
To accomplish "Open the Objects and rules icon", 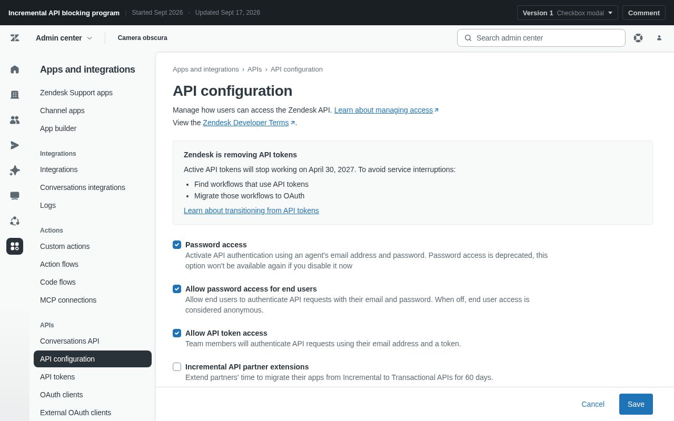I will pyautogui.click(x=15, y=221).
